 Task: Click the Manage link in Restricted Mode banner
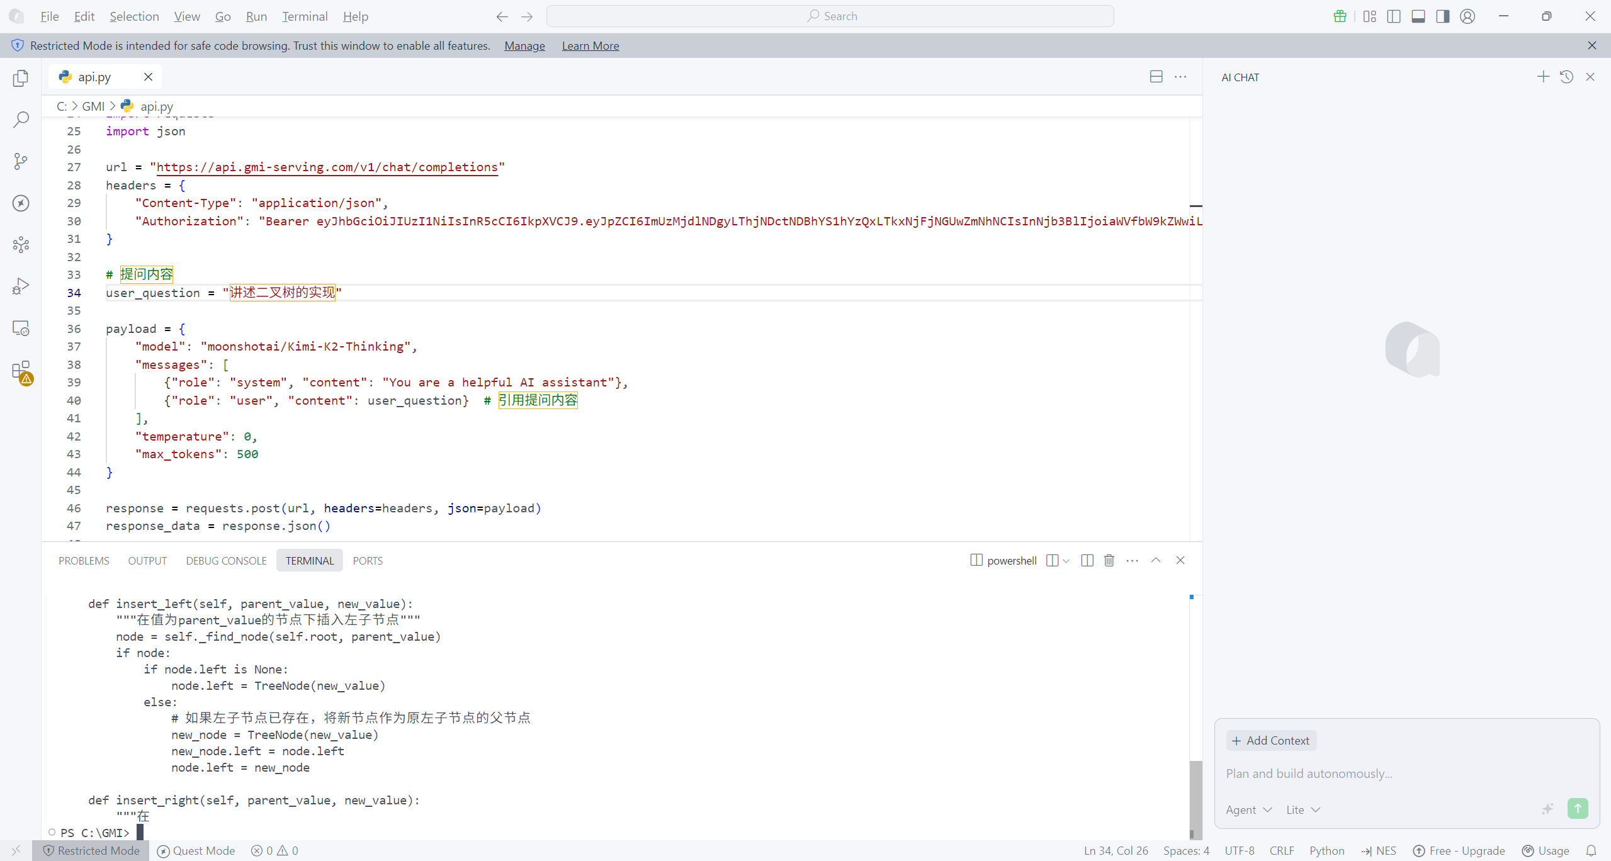[x=524, y=46]
